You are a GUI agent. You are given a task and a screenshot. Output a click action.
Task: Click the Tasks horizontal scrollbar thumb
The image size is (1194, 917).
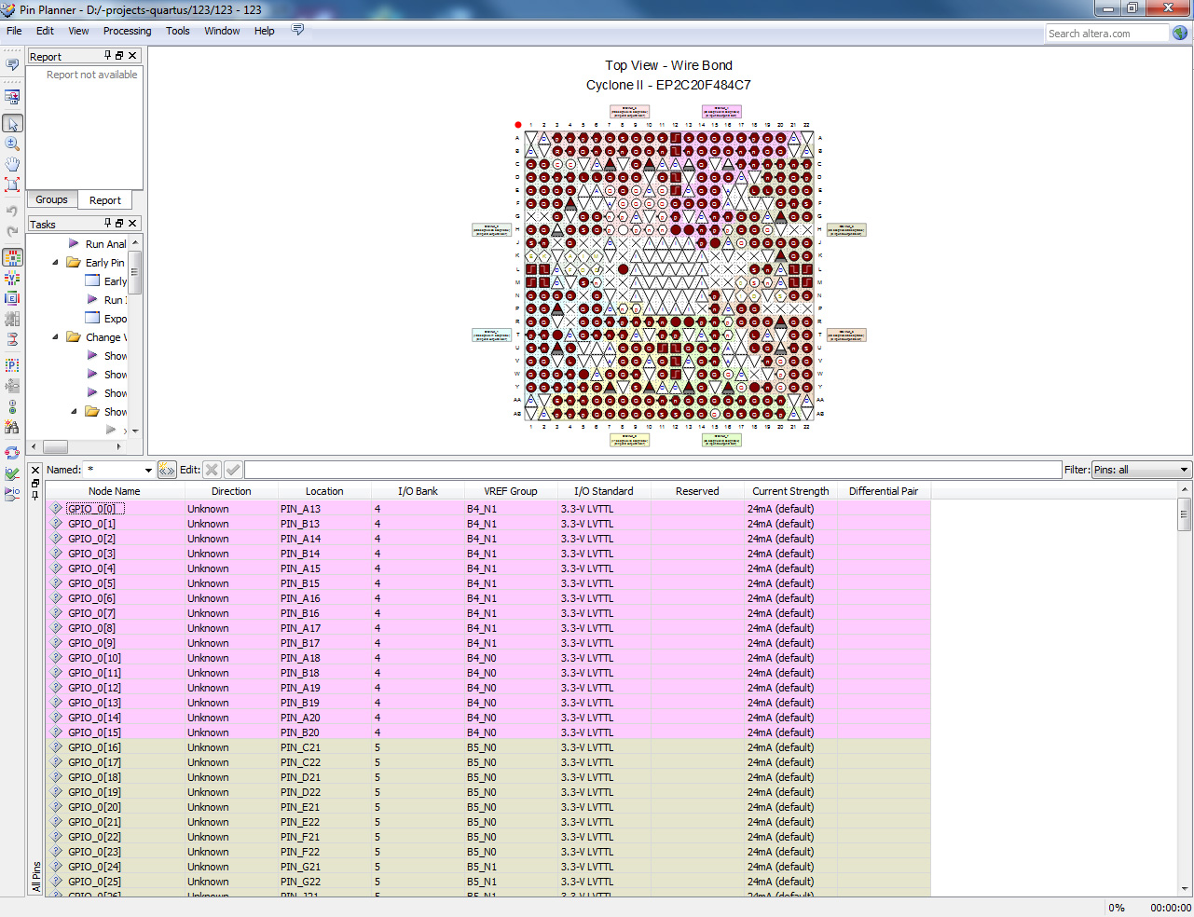pyautogui.click(x=55, y=446)
